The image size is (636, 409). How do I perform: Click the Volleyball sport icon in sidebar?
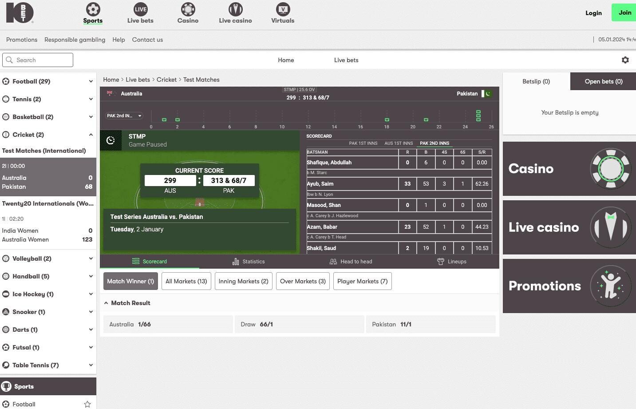[6, 258]
